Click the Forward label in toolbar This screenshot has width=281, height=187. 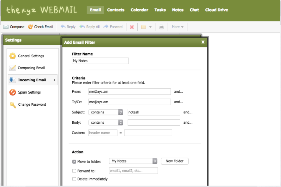pyautogui.click(x=116, y=27)
